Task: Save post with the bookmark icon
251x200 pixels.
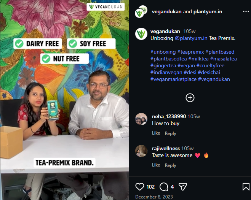Action: [x=246, y=187]
